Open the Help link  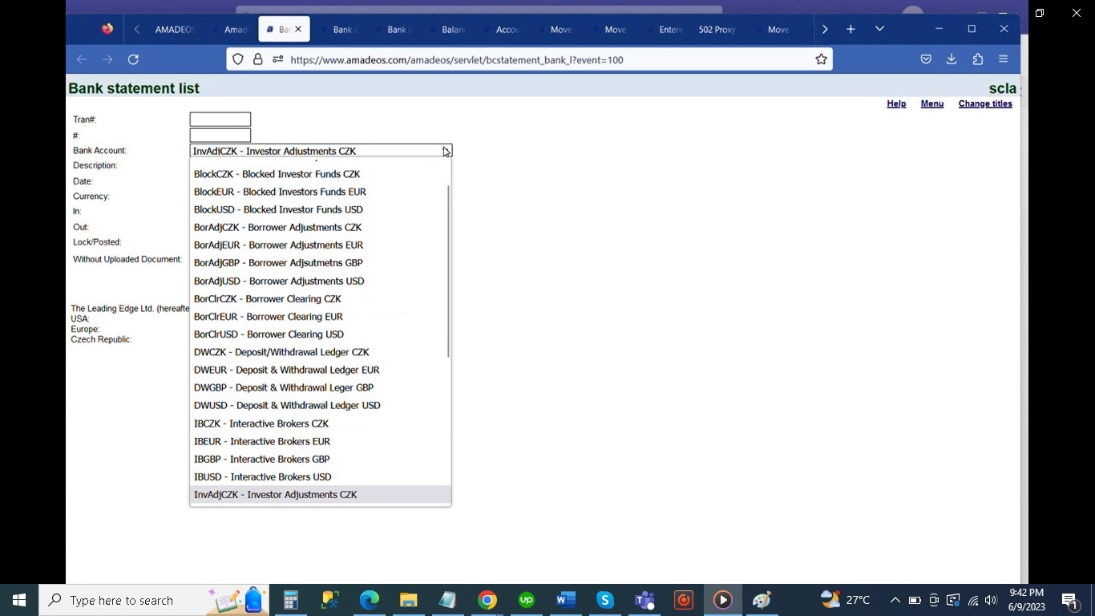tap(896, 103)
